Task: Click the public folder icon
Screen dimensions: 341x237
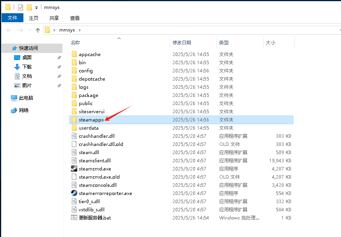Action: [74, 103]
